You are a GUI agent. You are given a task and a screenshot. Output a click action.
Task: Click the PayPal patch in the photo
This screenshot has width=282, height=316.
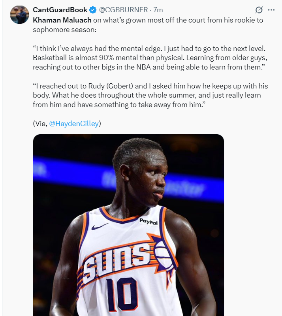pyautogui.click(x=149, y=222)
